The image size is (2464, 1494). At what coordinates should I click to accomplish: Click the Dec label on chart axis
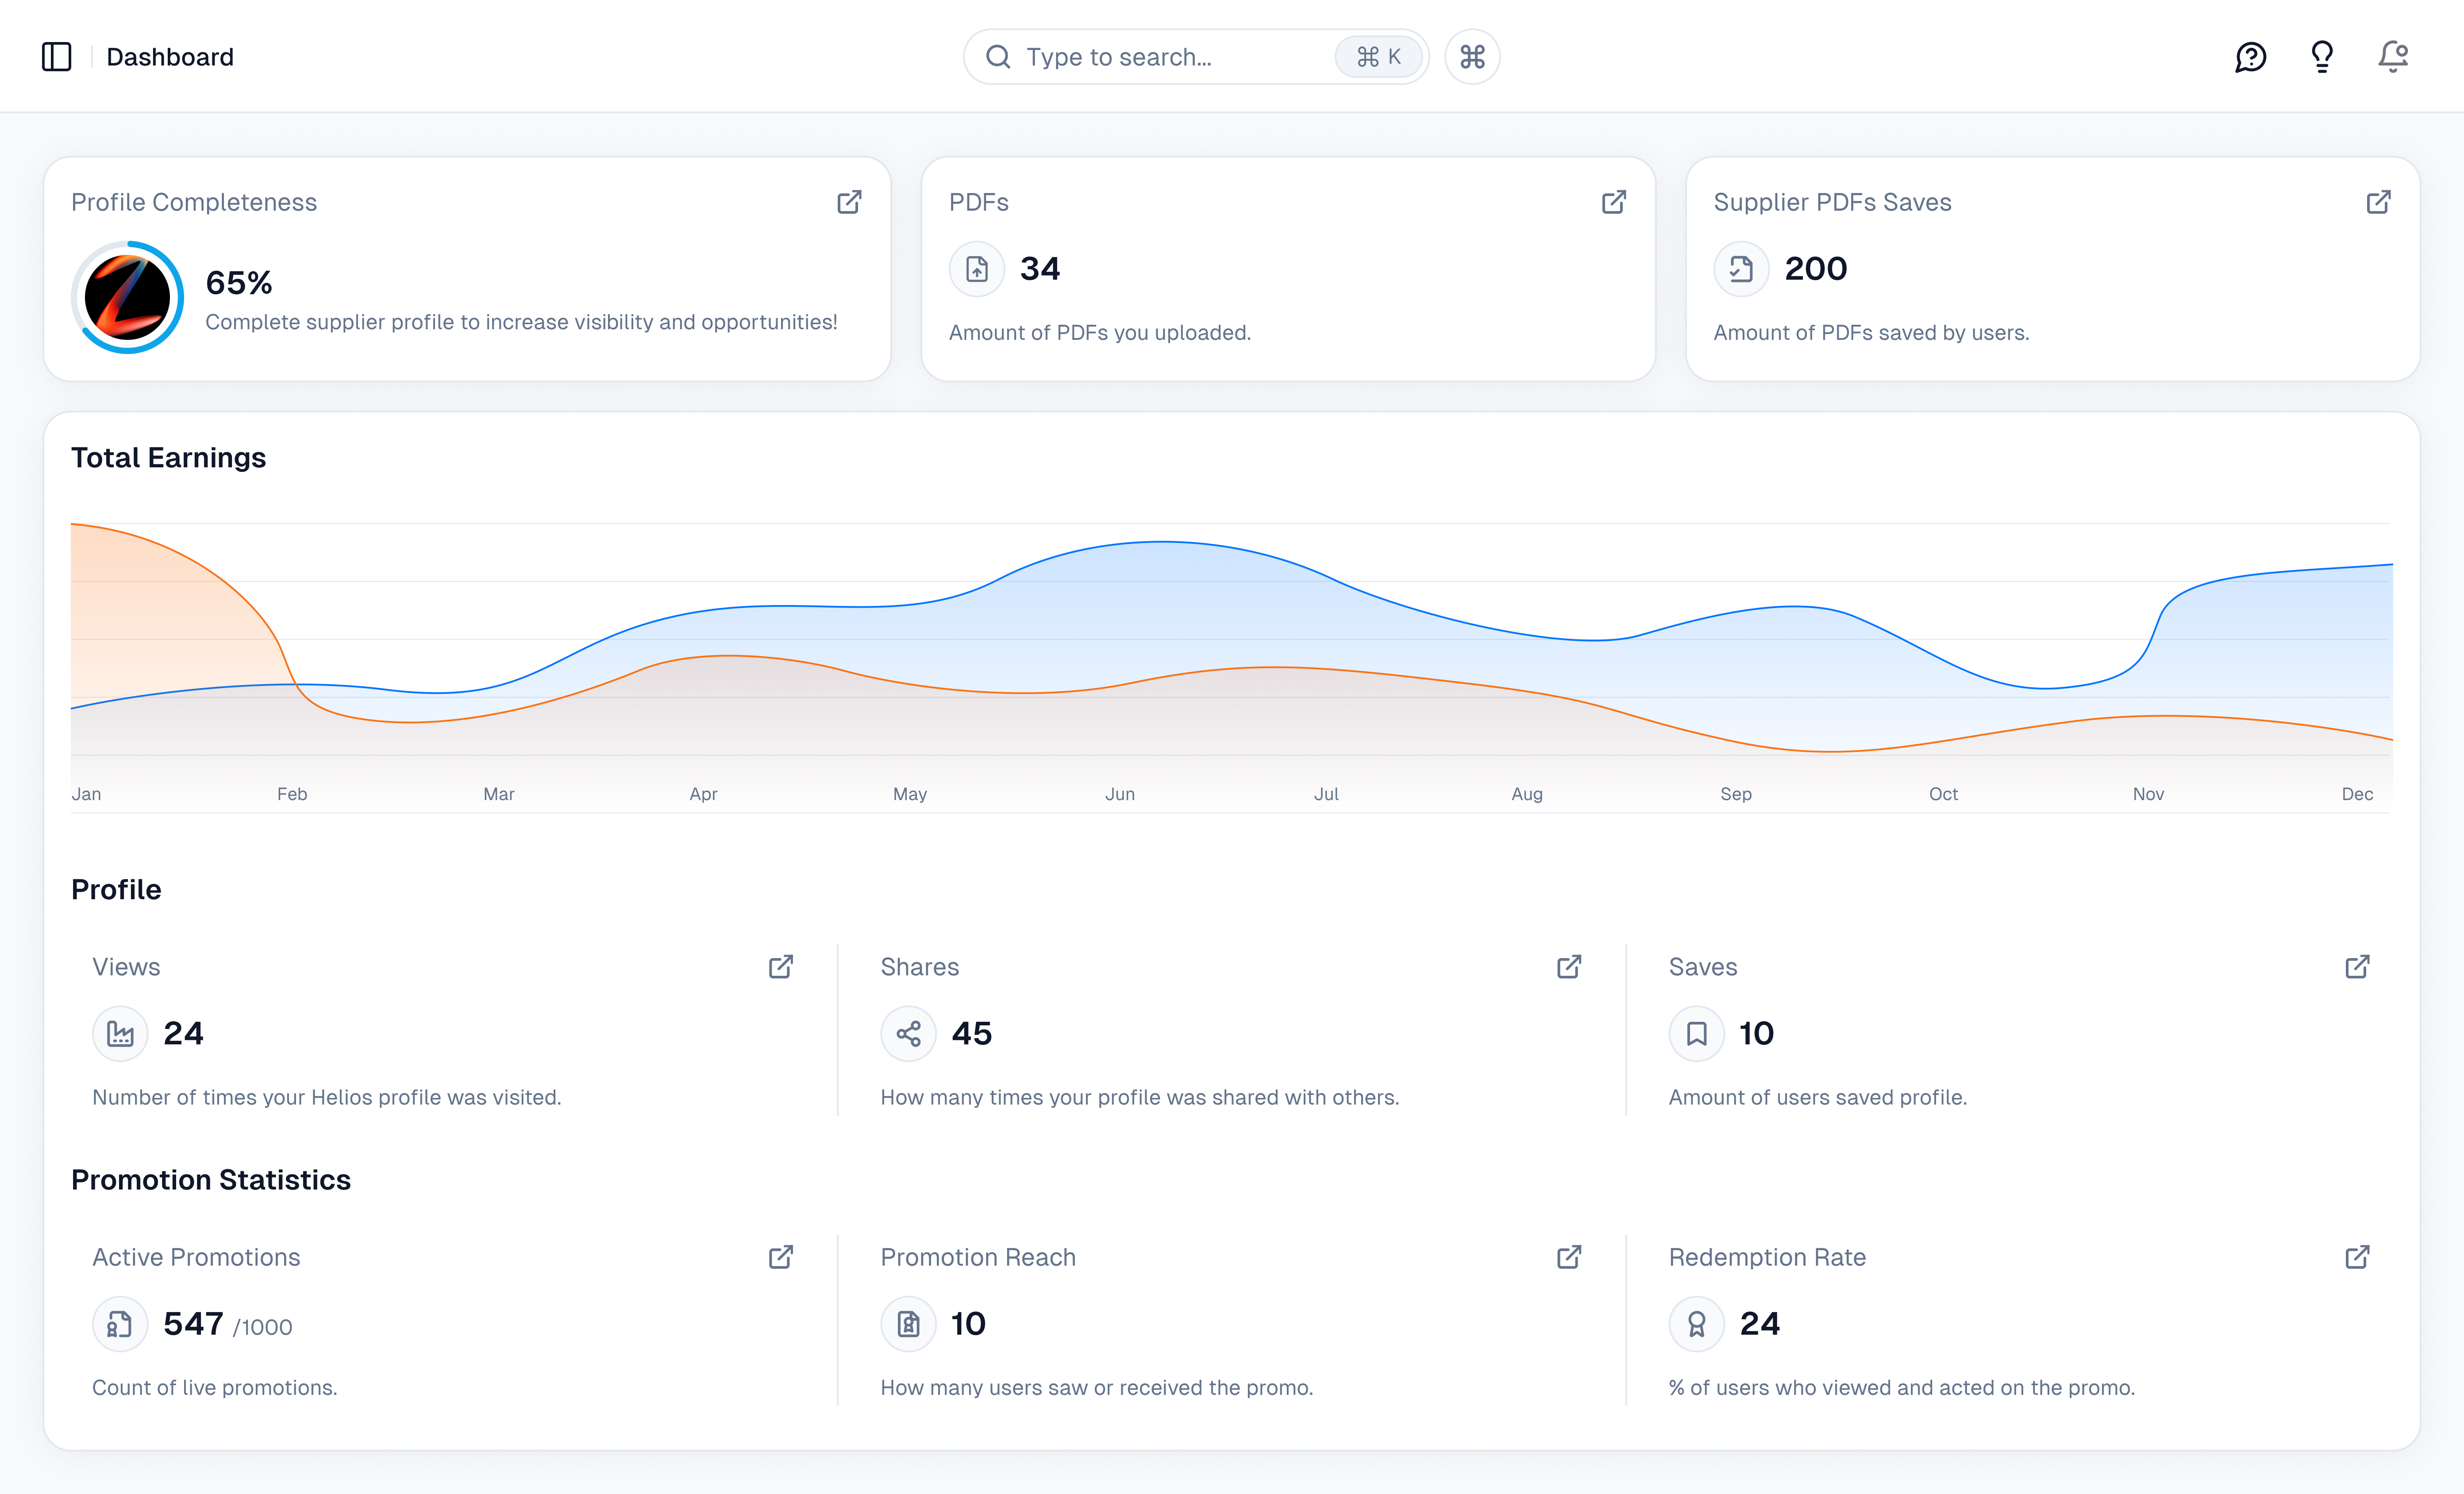2357,794
